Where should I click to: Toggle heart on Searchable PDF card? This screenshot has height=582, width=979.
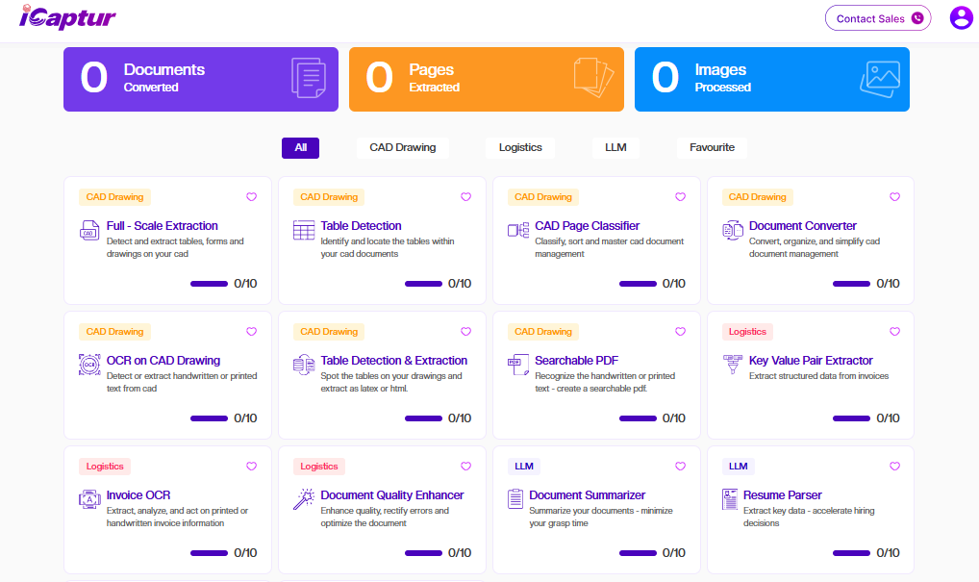pos(680,332)
